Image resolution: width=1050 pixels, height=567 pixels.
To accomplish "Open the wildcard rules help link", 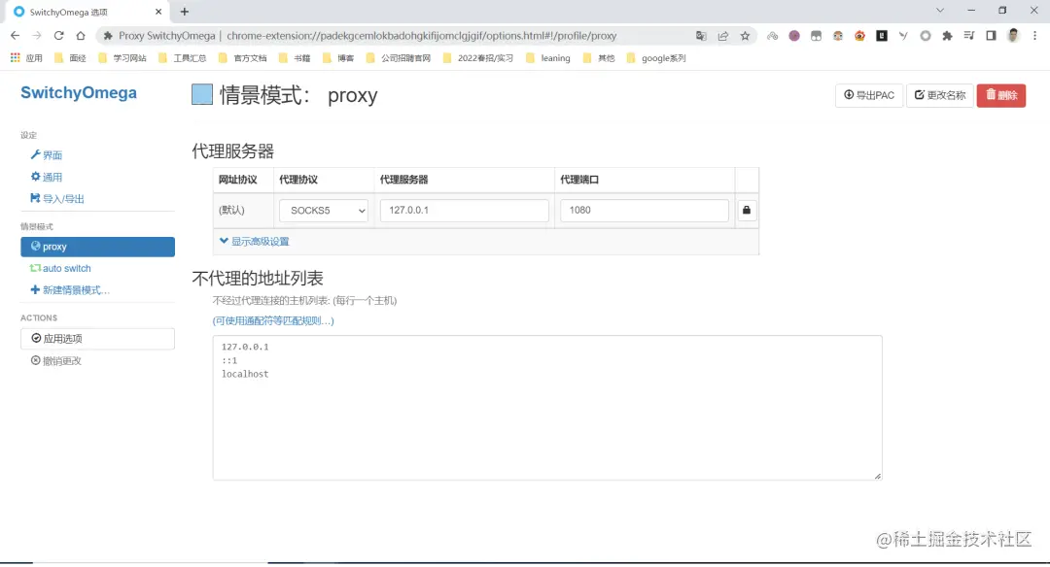I will 273,321.
